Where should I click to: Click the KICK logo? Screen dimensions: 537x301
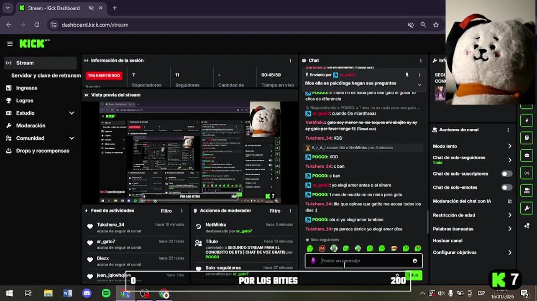pos(34,43)
